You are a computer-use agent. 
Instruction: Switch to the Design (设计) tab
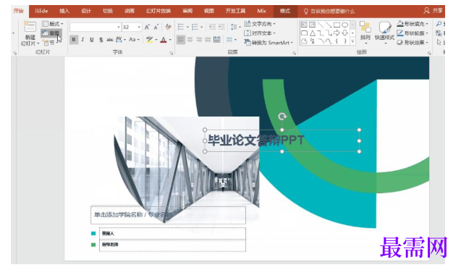86,11
